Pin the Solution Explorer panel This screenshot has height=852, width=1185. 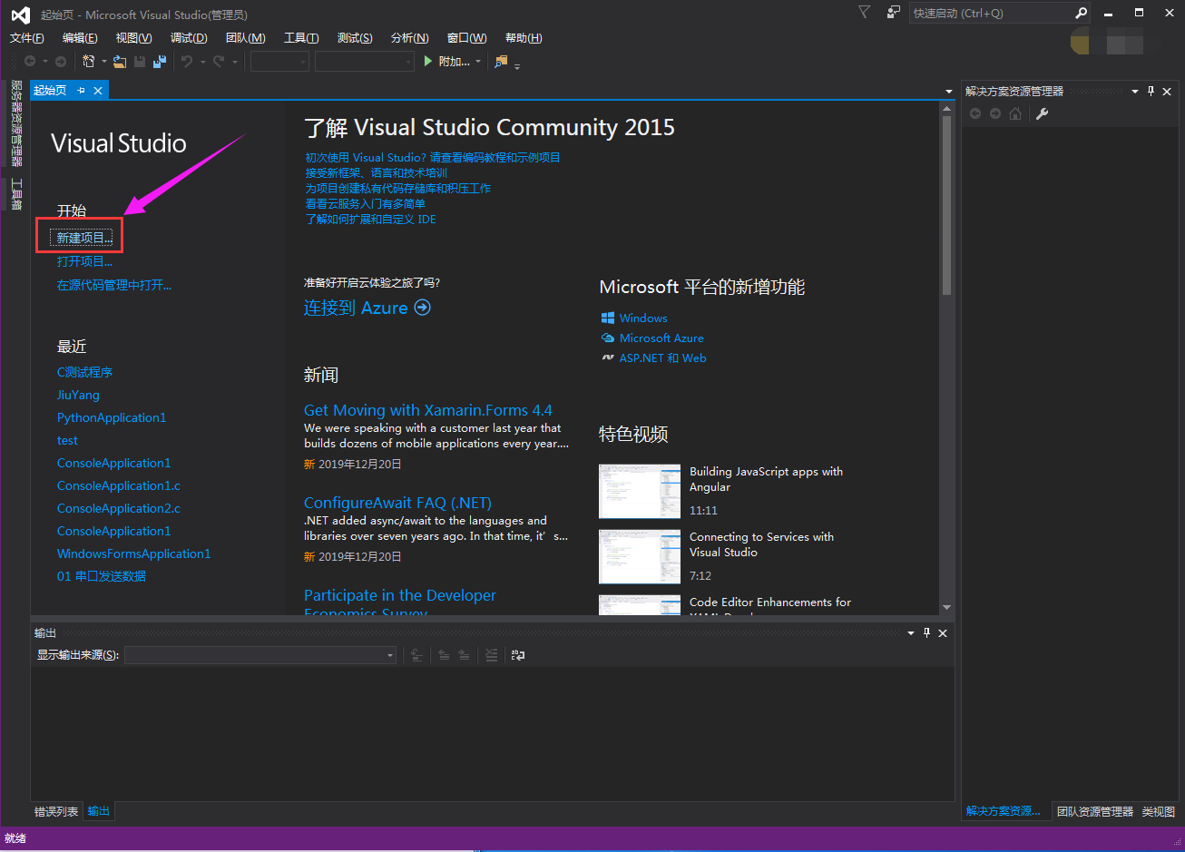click(1151, 91)
